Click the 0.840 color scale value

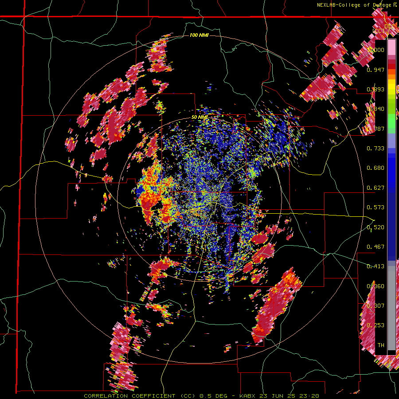tap(376, 109)
